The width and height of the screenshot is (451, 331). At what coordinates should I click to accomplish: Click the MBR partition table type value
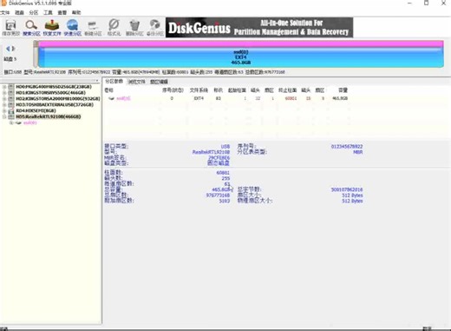pos(358,152)
